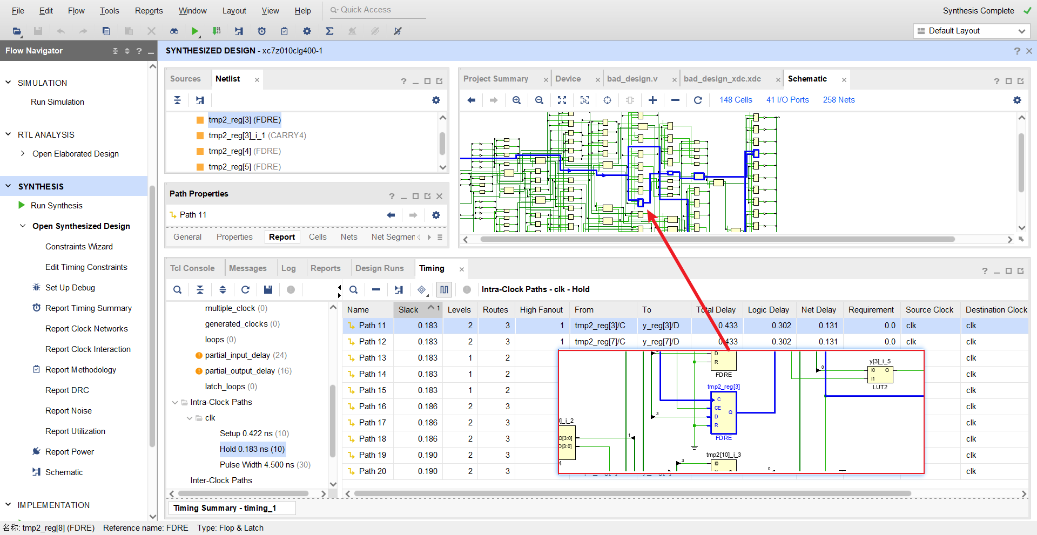Click Report Utilization

pyautogui.click(x=75, y=431)
